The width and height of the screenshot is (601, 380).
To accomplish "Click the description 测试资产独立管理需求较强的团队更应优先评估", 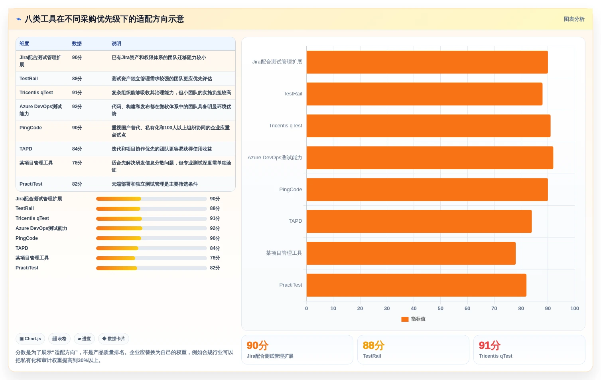I will (x=162, y=79).
